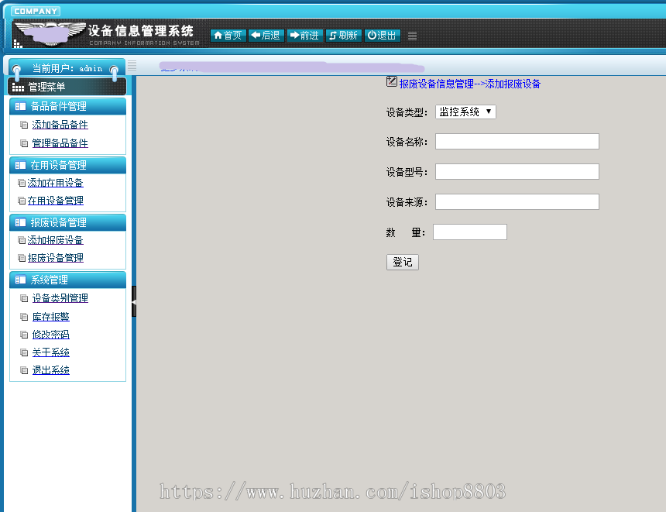
Task: Click the grid icon beside 管理菜单
Action: coord(17,86)
